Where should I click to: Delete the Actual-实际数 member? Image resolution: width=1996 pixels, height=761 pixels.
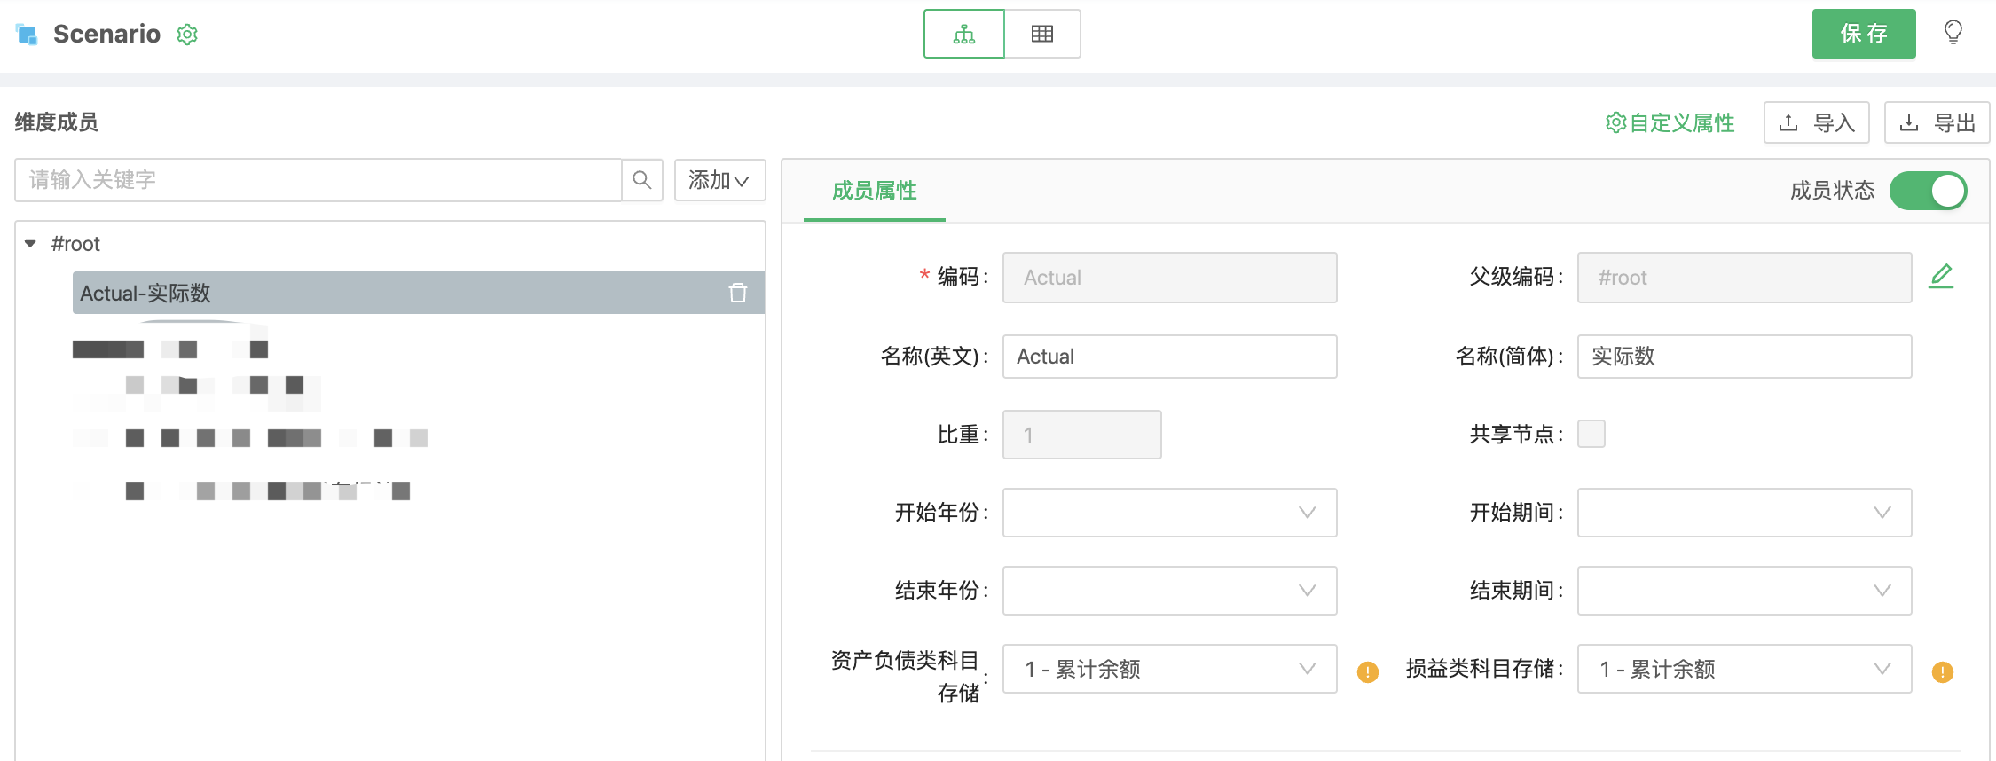click(x=737, y=293)
